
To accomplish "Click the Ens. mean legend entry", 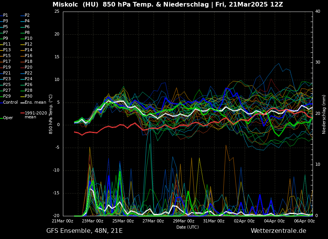I will coord(35,102).
